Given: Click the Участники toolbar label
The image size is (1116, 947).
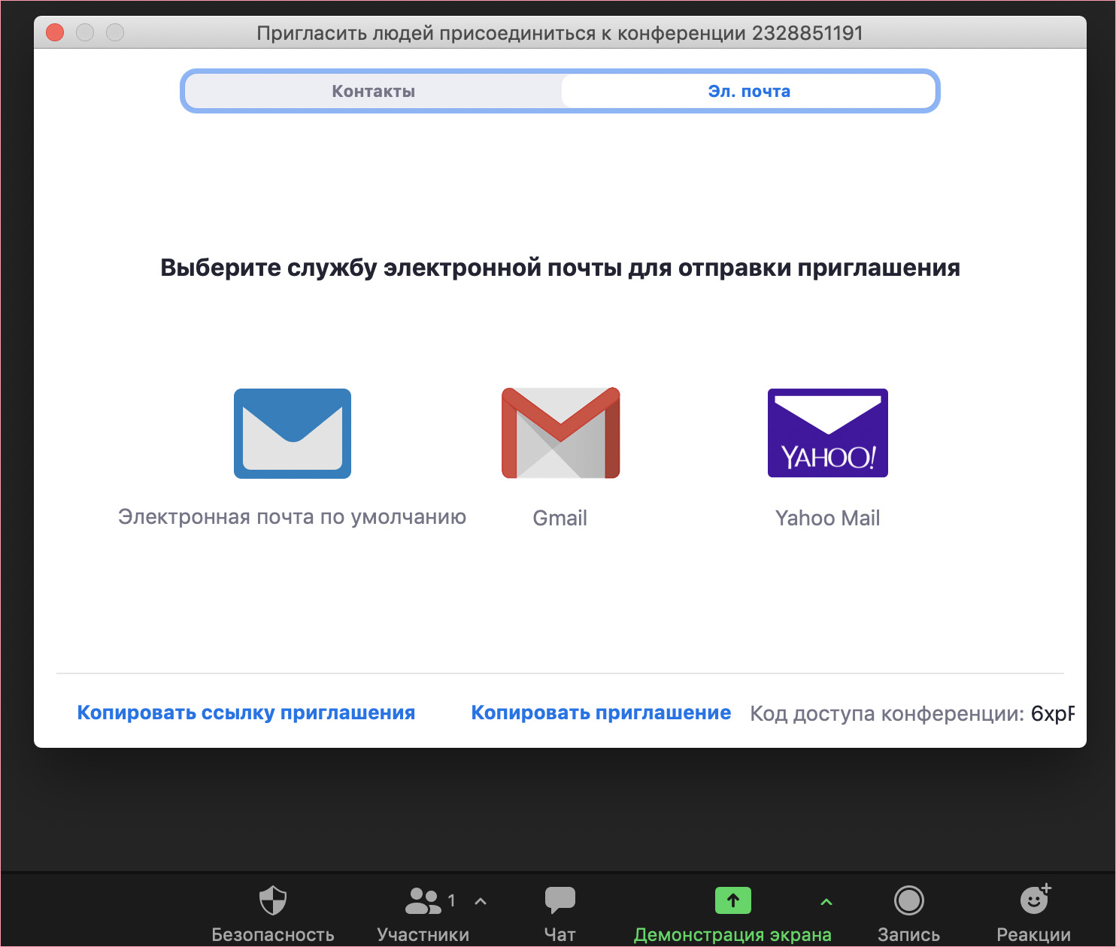Looking at the screenshot, I should [x=423, y=934].
